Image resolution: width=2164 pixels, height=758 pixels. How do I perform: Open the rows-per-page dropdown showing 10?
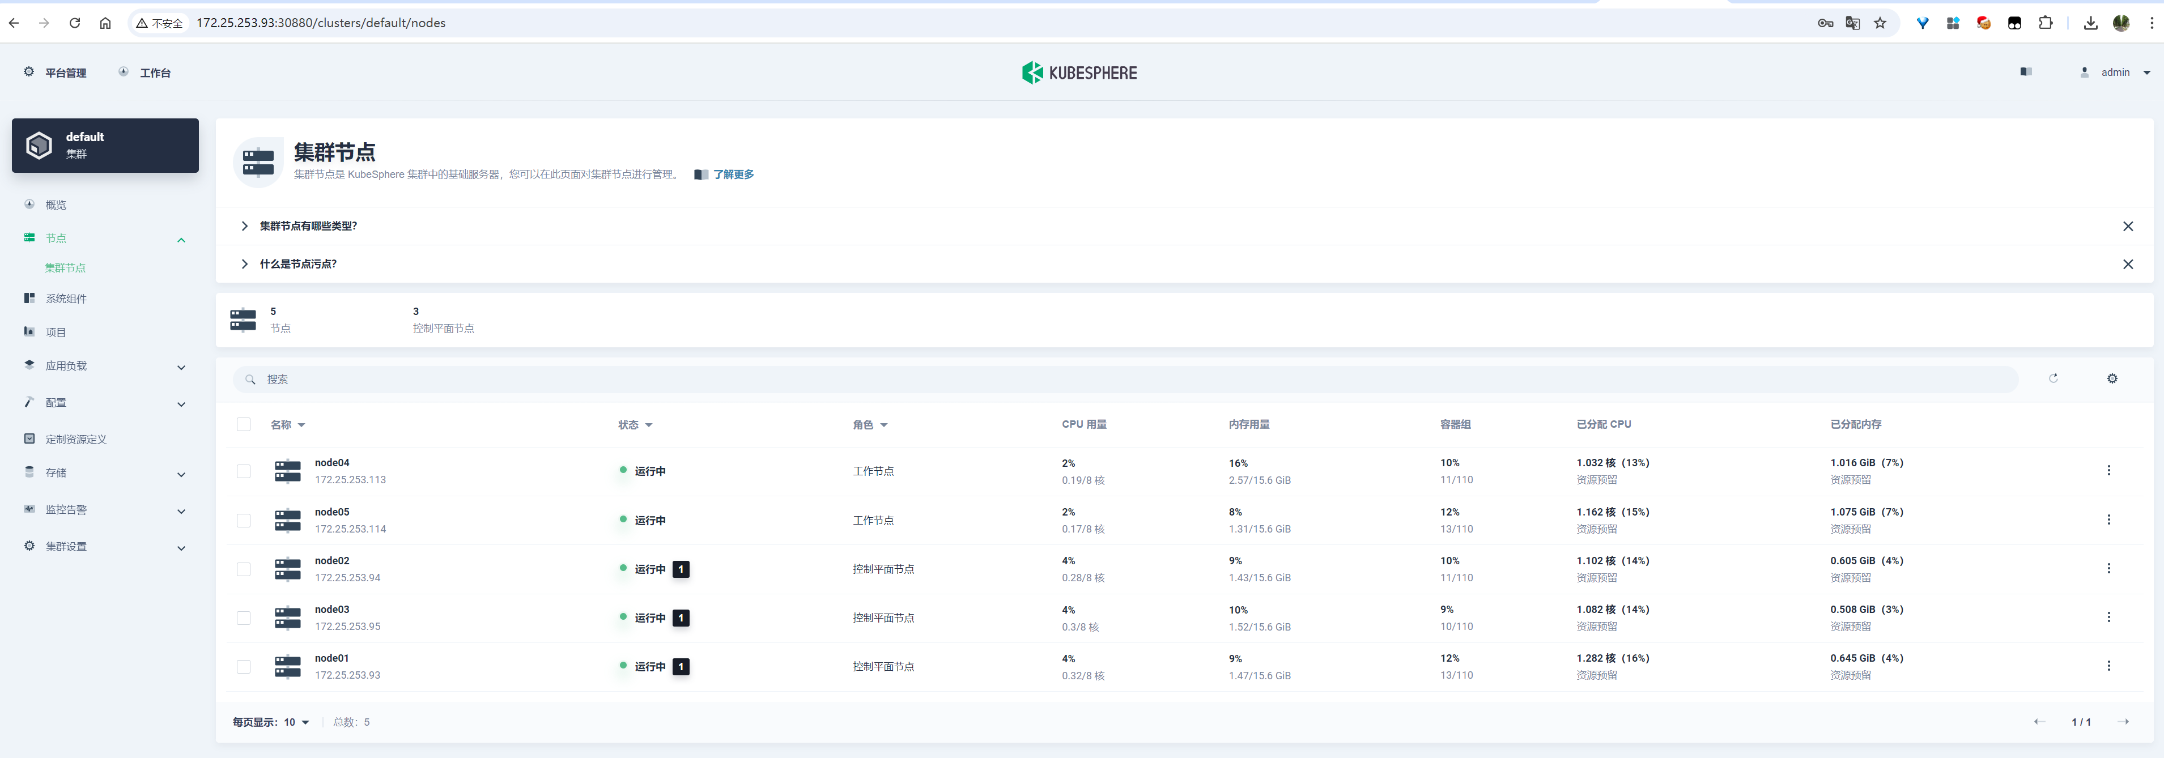point(296,723)
